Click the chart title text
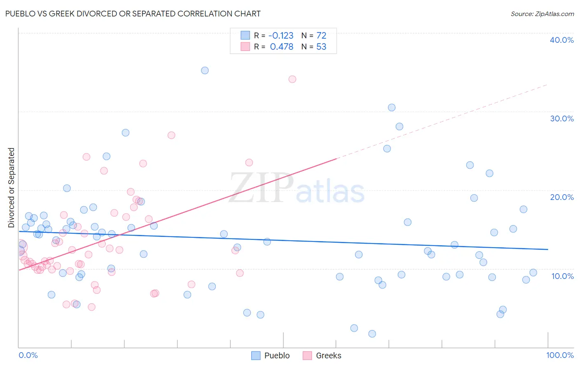This screenshot has height=367, width=579. [133, 14]
